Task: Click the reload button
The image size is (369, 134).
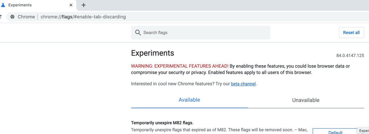Action: click(1, 17)
